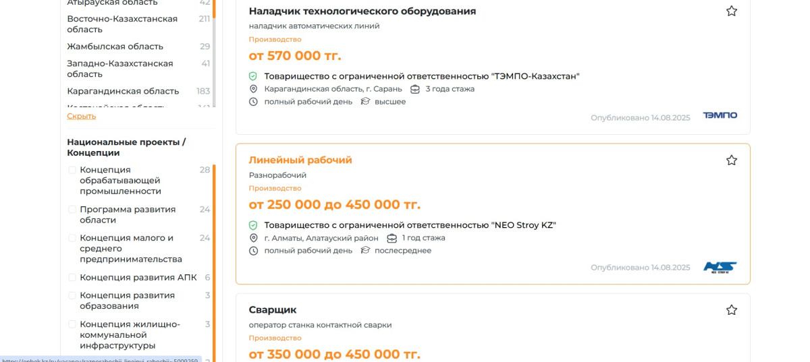Click the education icon beside послесреднее
810x362 pixels.
coord(366,251)
